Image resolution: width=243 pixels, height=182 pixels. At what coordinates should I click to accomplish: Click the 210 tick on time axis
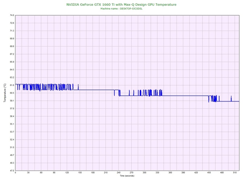click(x=106, y=173)
